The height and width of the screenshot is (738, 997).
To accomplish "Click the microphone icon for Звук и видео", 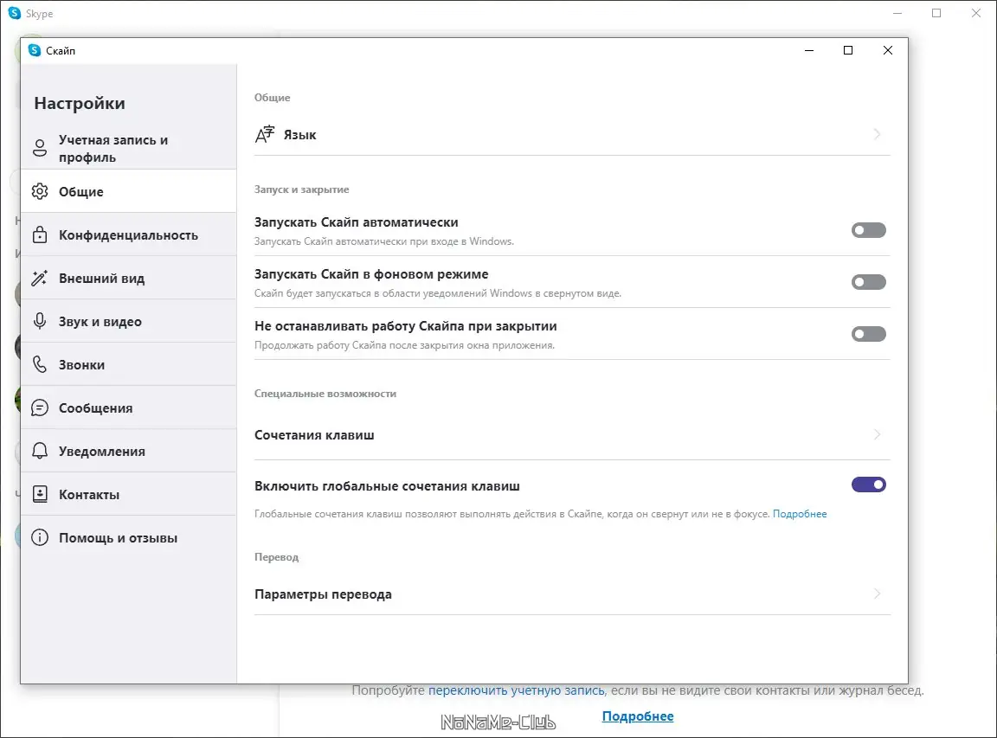I will (40, 321).
